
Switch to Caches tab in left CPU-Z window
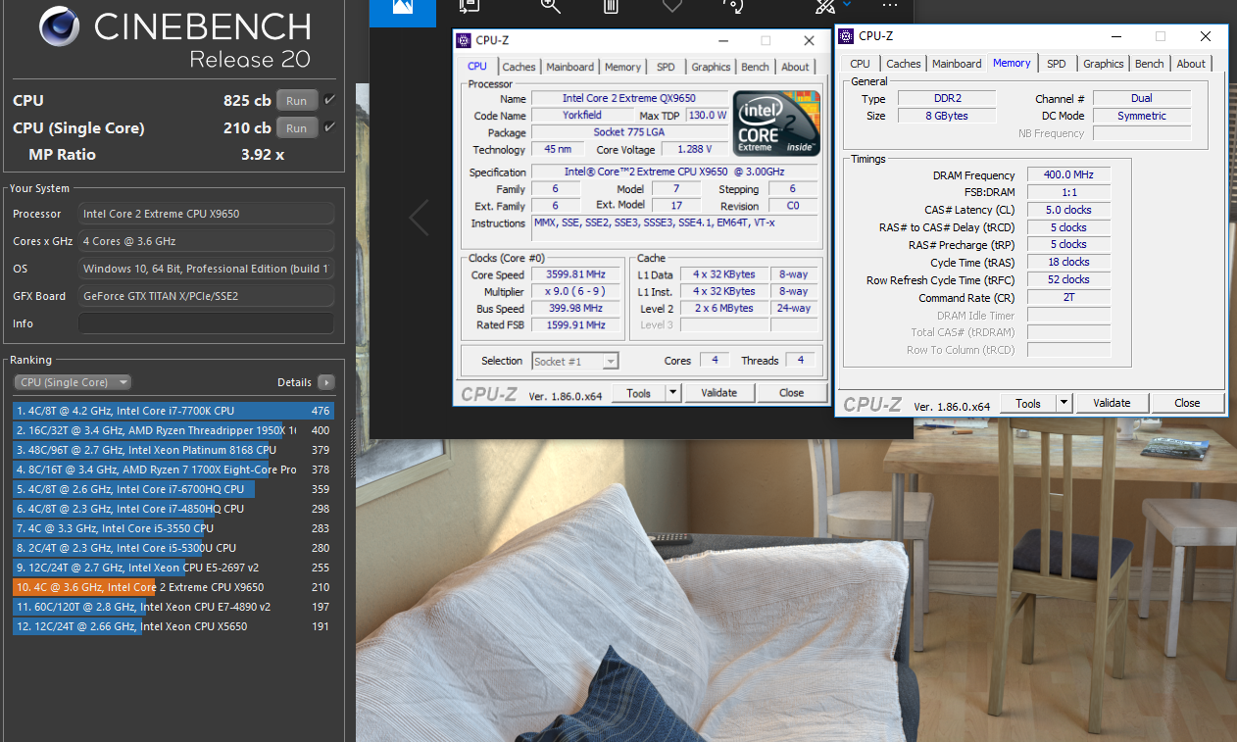519,67
